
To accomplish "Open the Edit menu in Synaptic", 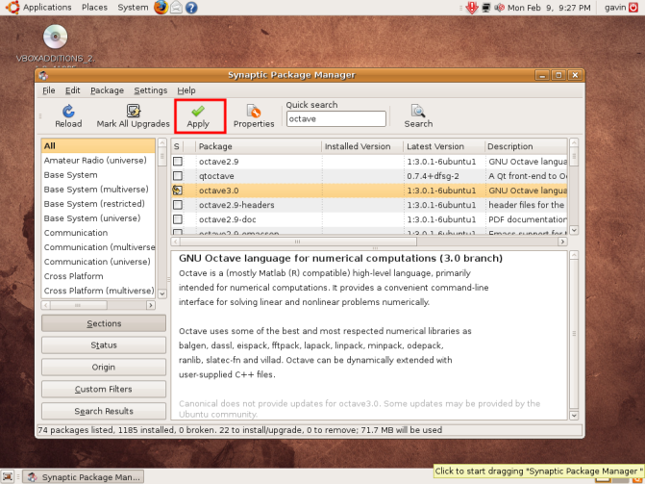I will tap(72, 90).
